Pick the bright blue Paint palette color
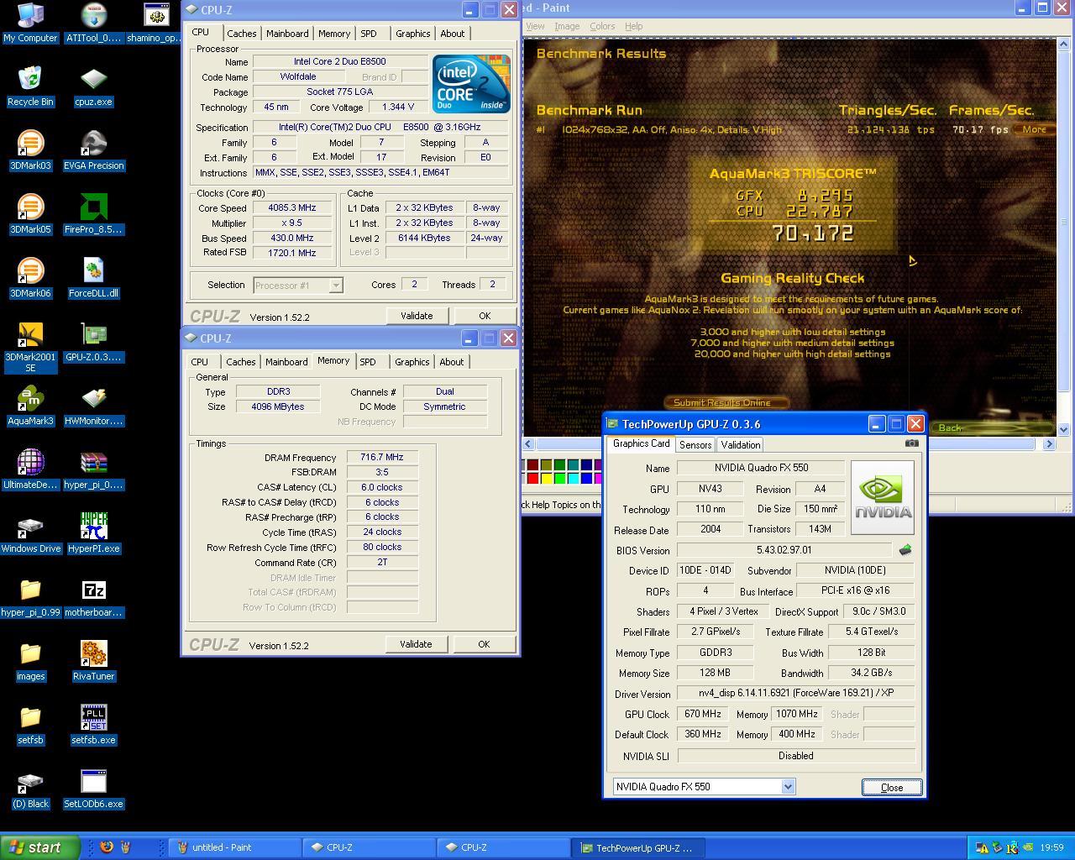1075x860 pixels. [x=586, y=479]
